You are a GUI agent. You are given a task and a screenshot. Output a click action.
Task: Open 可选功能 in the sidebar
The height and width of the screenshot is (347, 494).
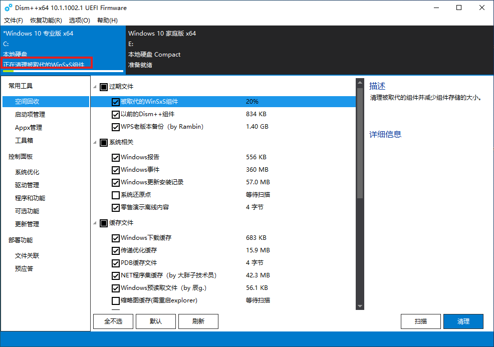pyautogui.click(x=27, y=211)
